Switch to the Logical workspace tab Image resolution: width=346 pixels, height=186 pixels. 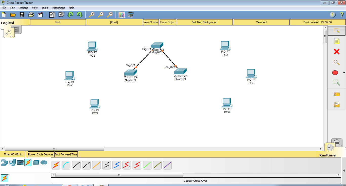point(8,22)
